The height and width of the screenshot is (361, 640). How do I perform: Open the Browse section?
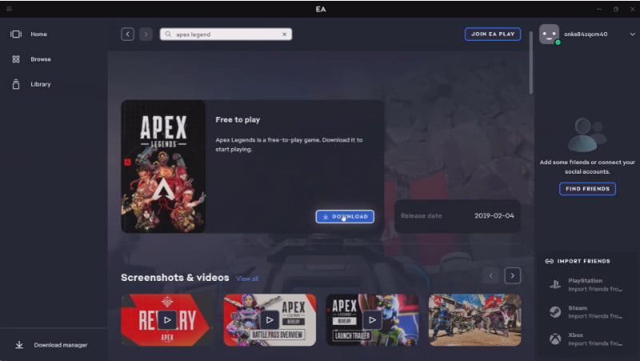tap(41, 59)
